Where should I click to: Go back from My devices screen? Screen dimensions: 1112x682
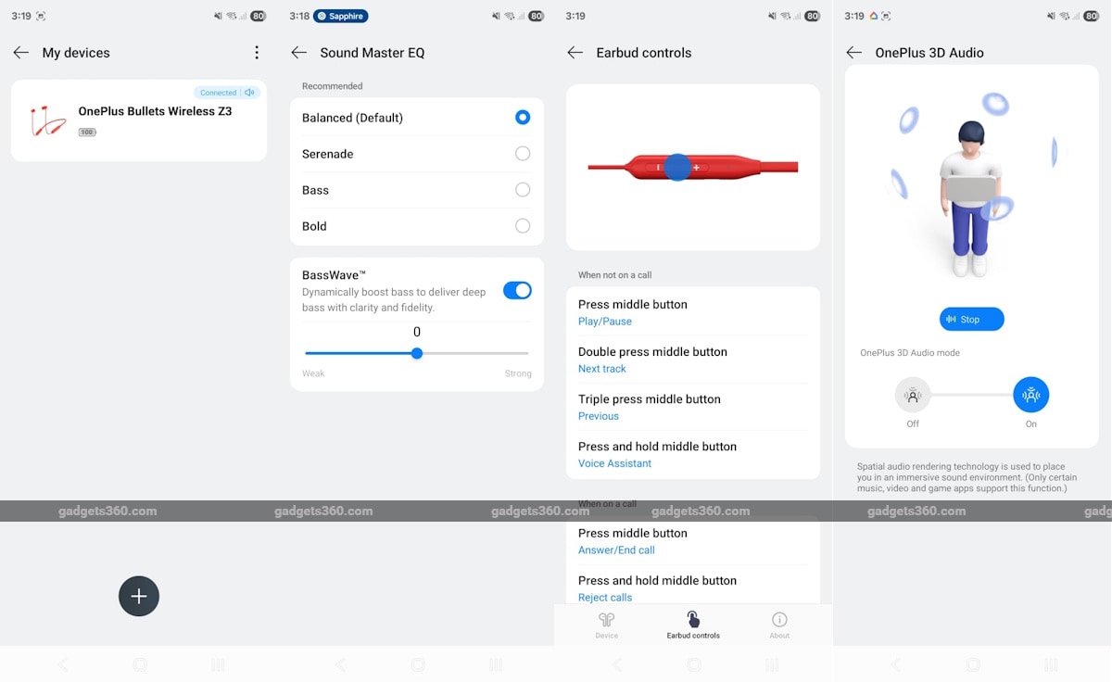coord(20,53)
